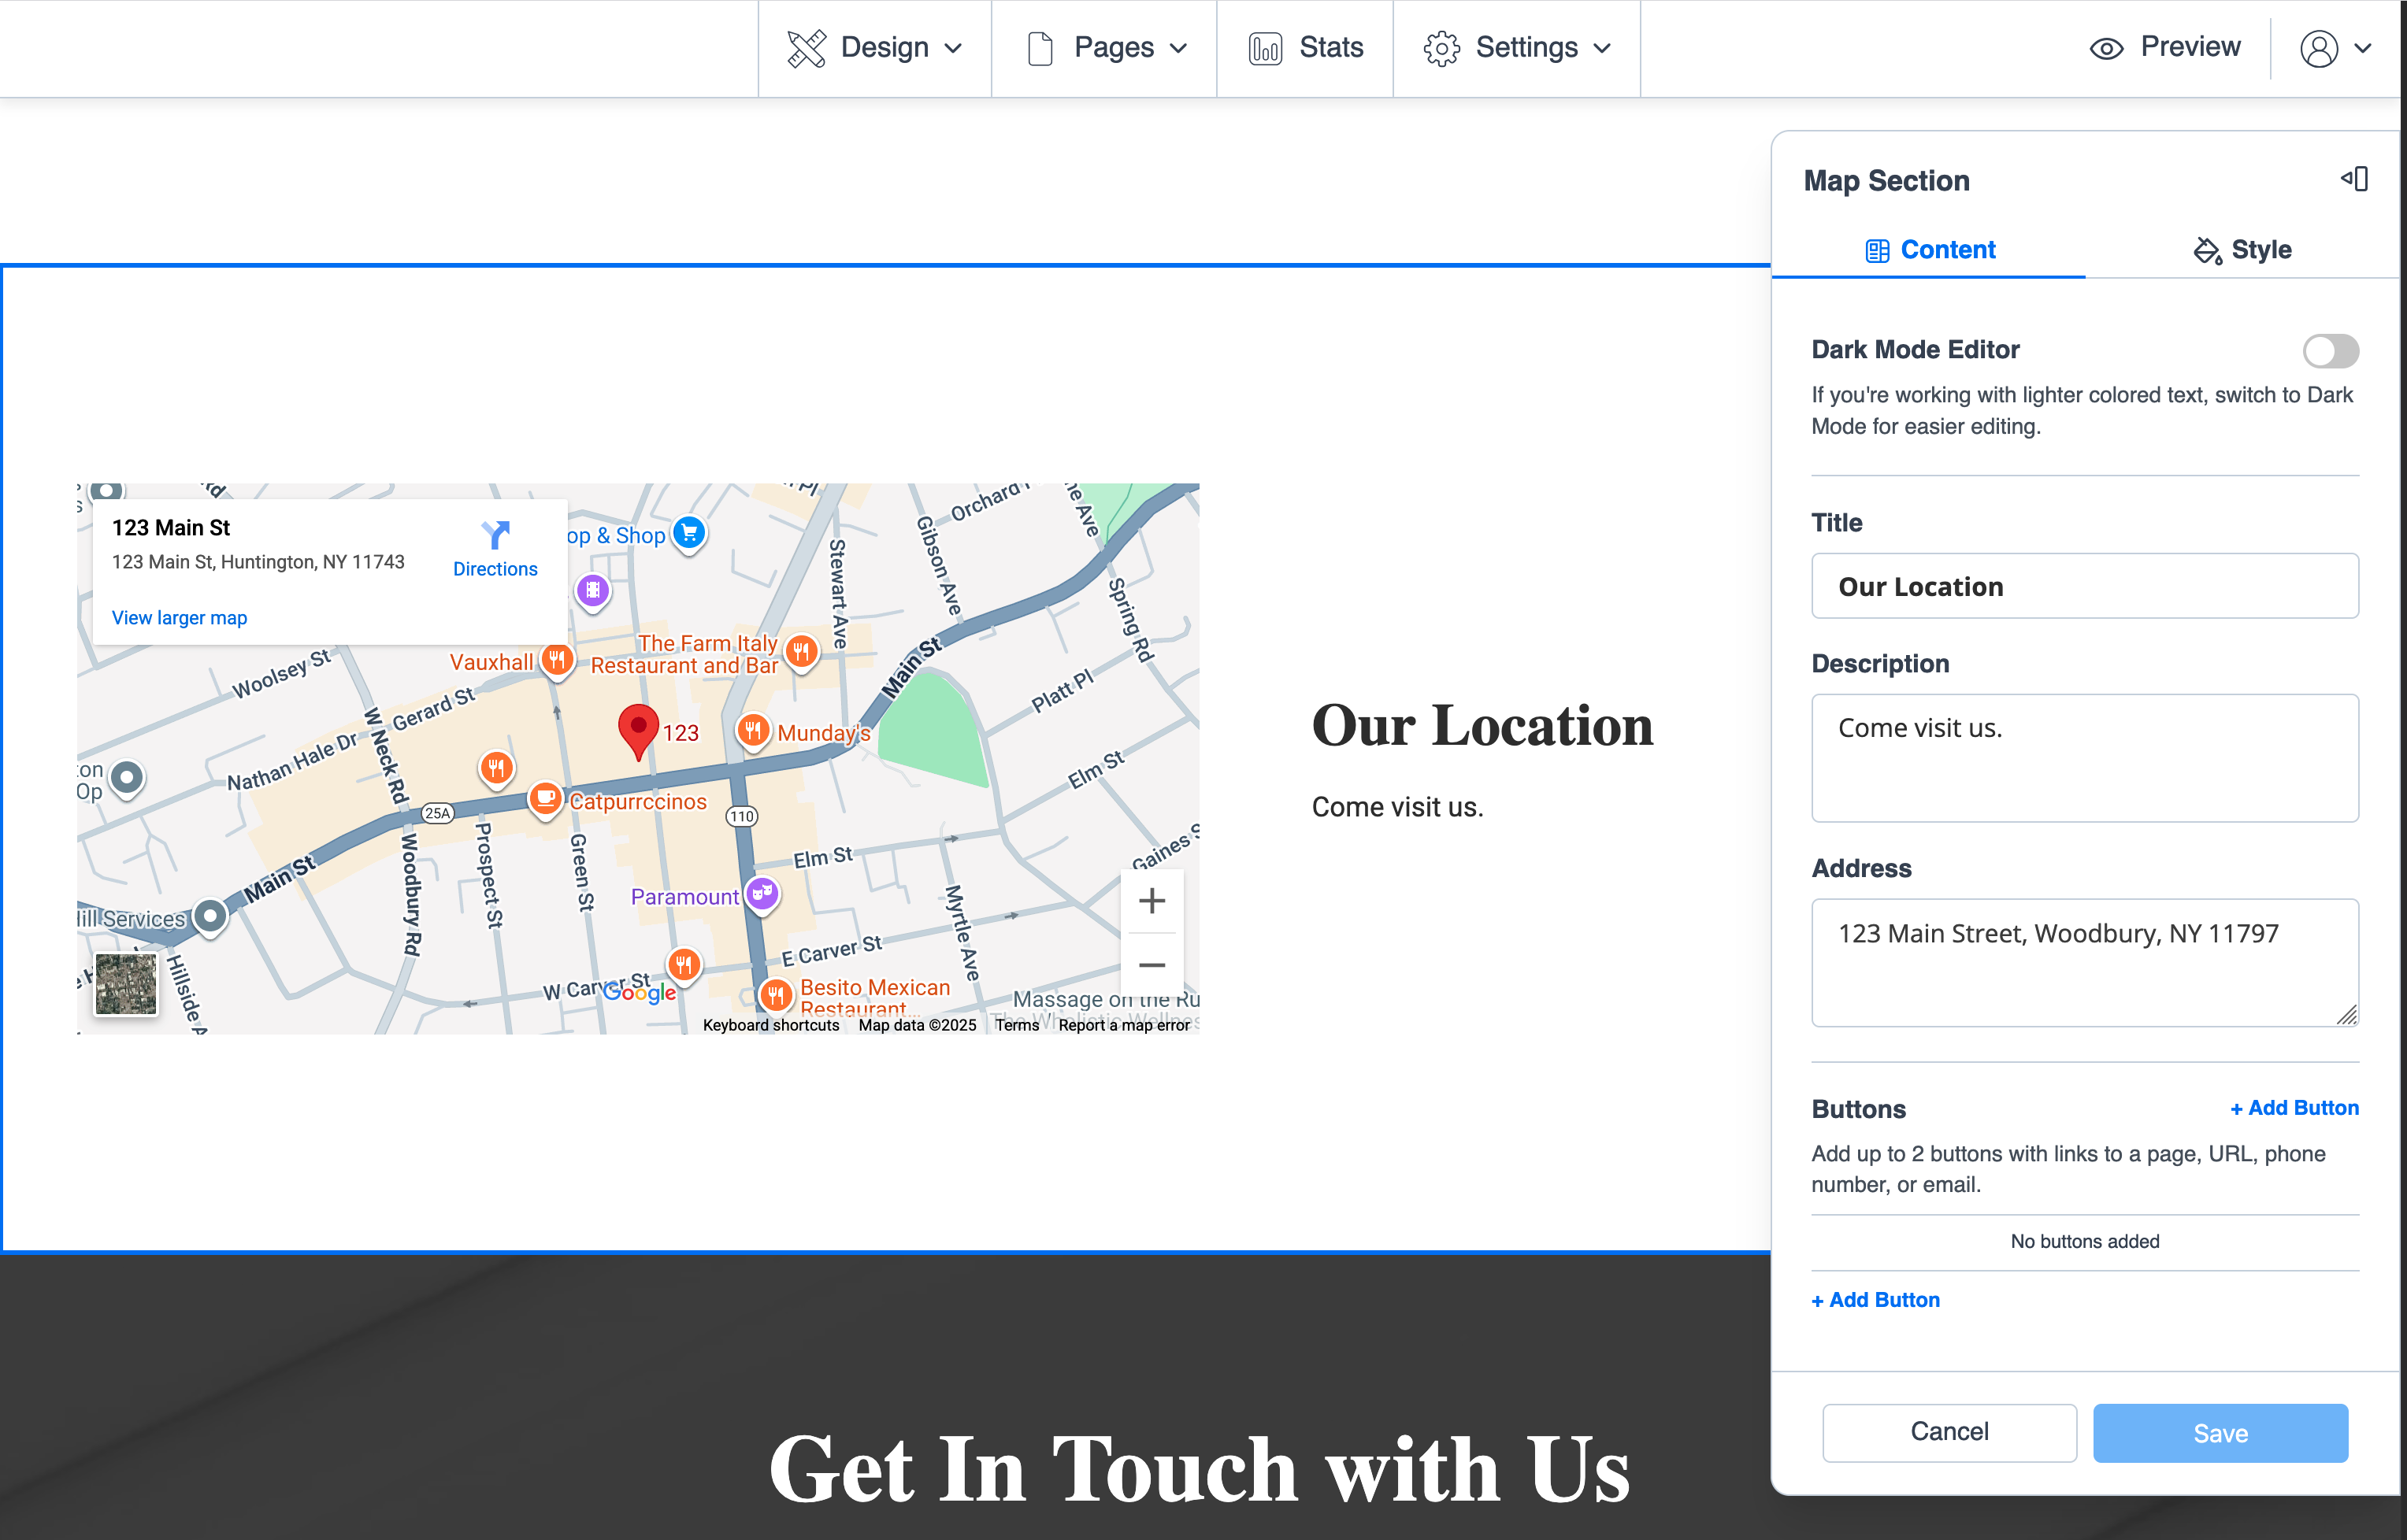This screenshot has width=2407, height=1540.
Task: Click the Preview label in the top bar
Action: click(x=2190, y=47)
